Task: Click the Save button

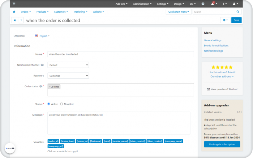Action: tap(236, 20)
